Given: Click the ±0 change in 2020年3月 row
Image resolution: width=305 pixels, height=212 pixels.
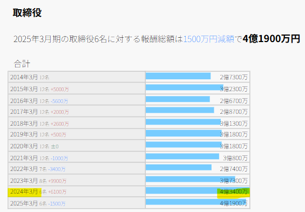Looking at the screenshot, I should click(55, 146).
